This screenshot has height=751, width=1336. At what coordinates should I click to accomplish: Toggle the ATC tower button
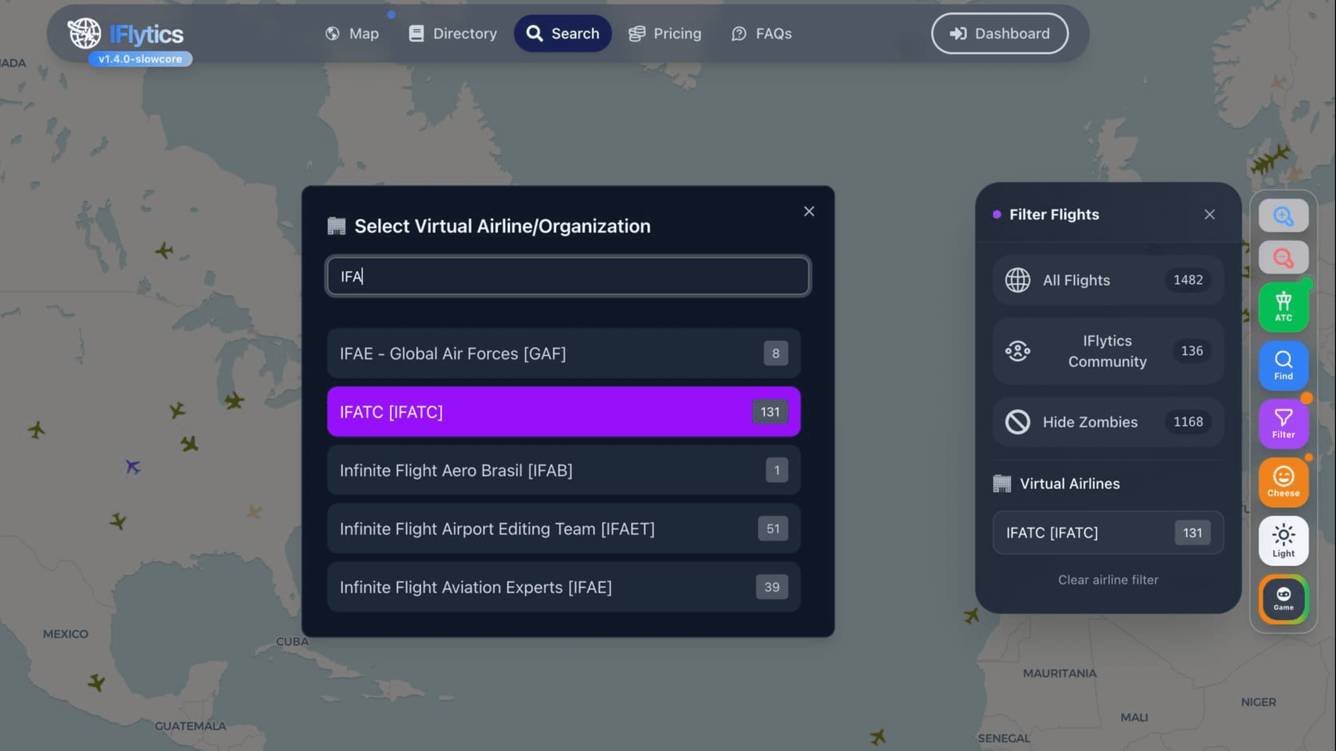point(1283,307)
